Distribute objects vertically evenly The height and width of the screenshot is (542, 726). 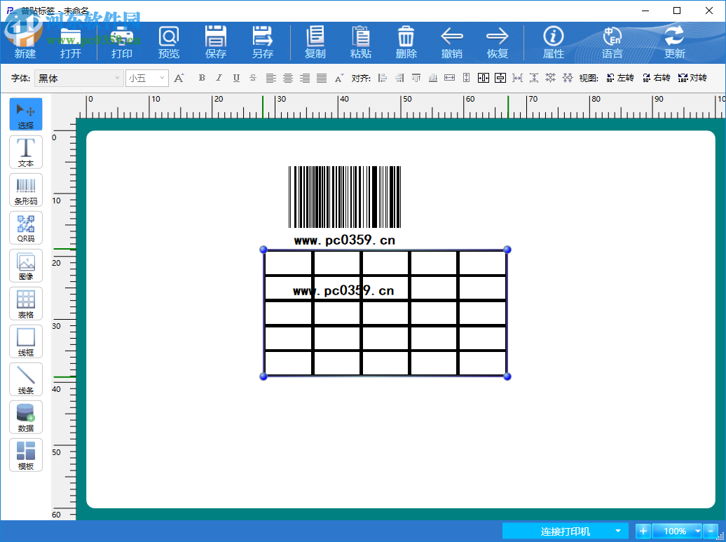(x=534, y=78)
